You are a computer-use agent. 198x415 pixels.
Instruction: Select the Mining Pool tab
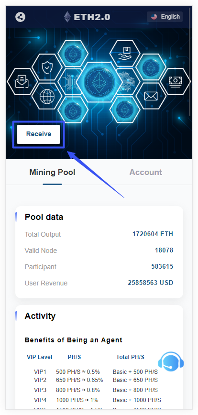(x=52, y=172)
